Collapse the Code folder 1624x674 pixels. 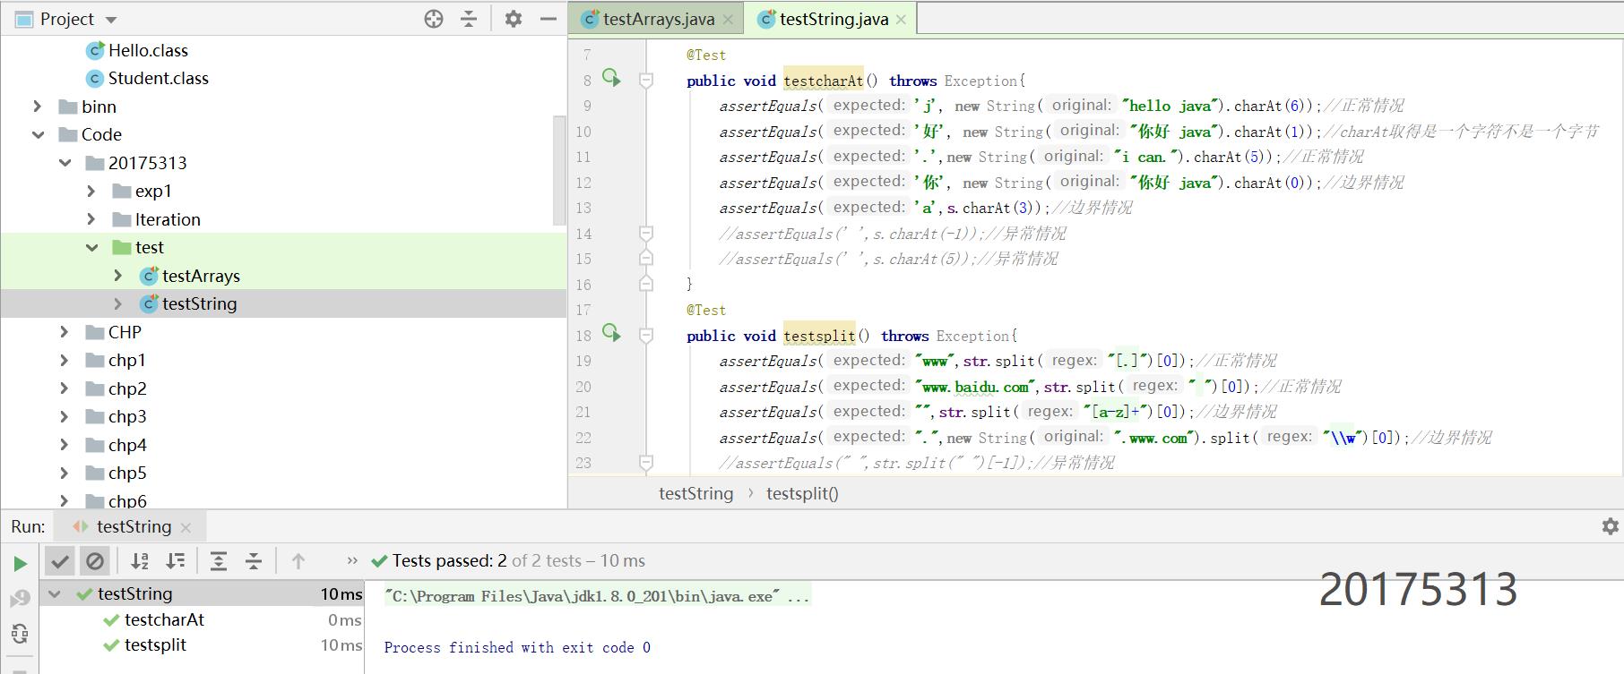(37, 134)
